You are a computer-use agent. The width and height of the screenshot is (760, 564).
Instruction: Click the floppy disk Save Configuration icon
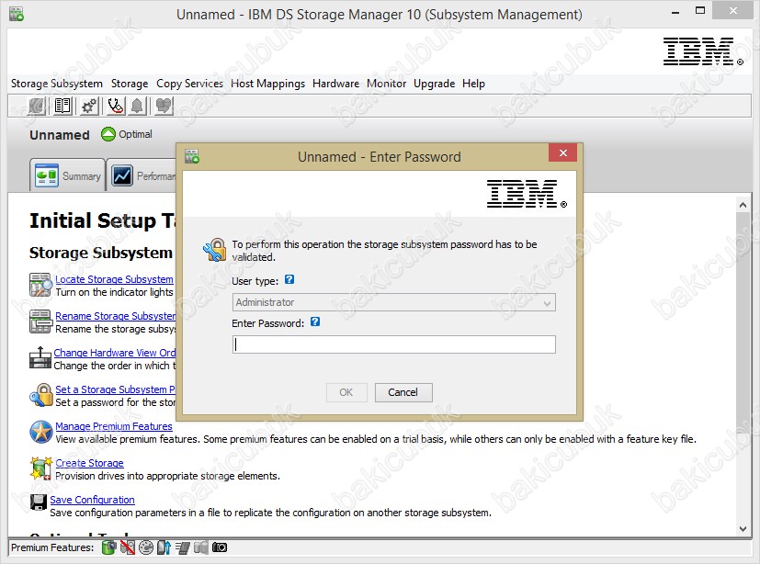[x=39, y=502]
